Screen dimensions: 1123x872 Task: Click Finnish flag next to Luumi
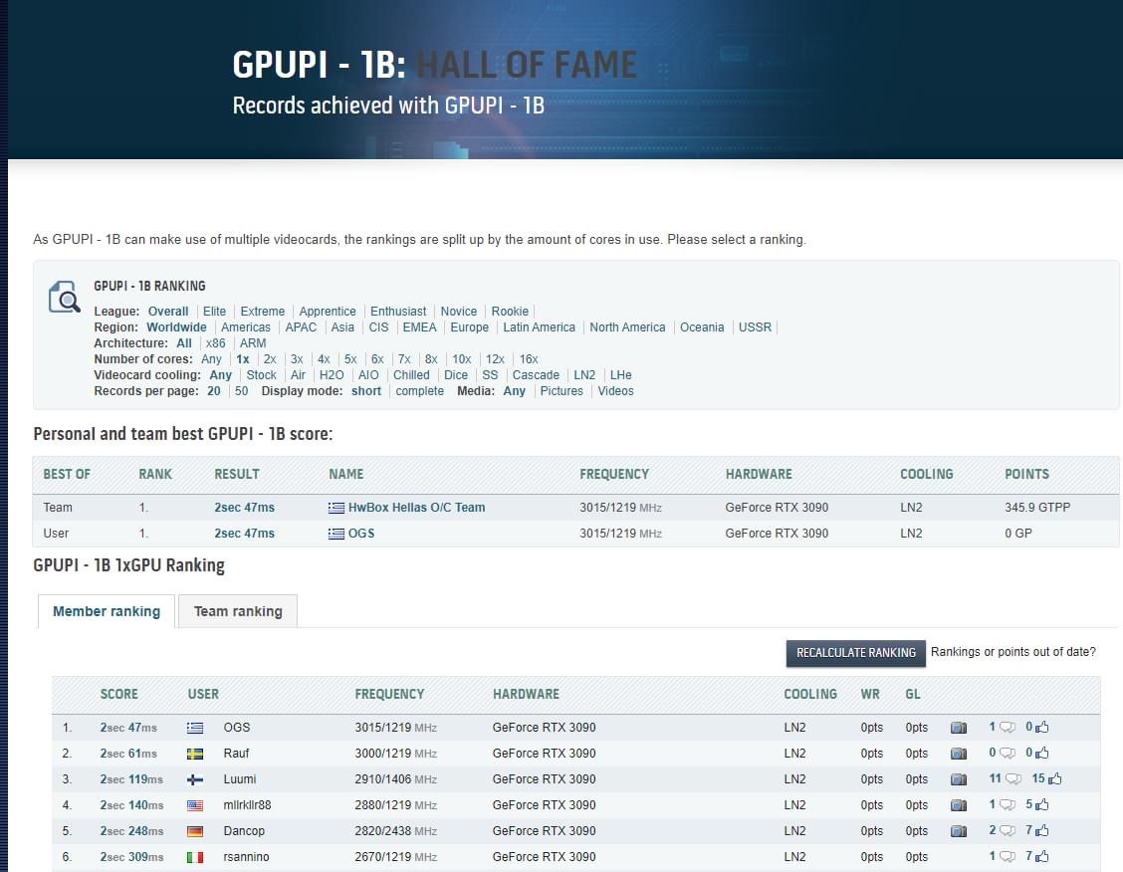click(x=195, y=779)
